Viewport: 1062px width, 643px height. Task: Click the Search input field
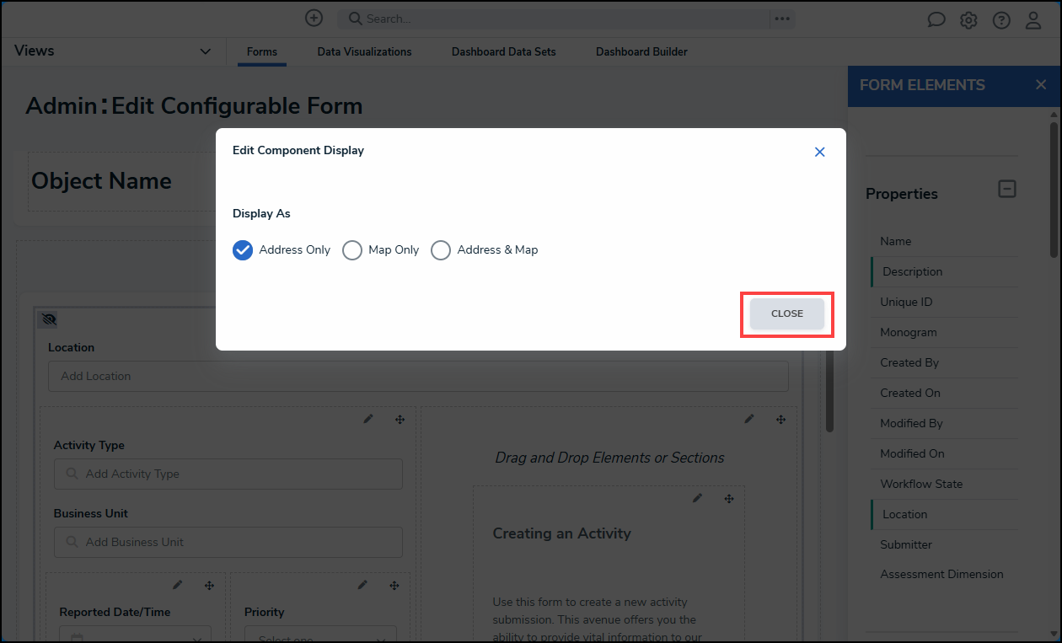556,19
